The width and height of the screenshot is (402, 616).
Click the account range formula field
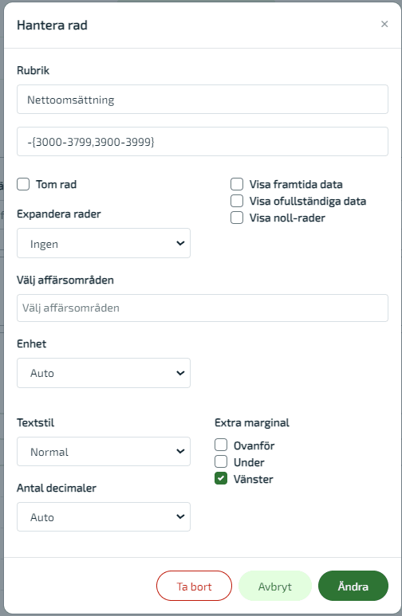(x=202, y=141)
